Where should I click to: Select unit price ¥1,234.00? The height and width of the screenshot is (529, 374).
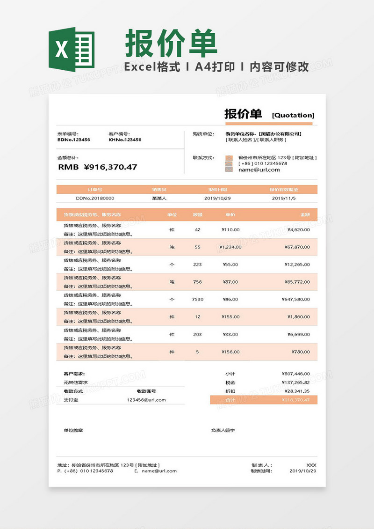coord(230,247)
